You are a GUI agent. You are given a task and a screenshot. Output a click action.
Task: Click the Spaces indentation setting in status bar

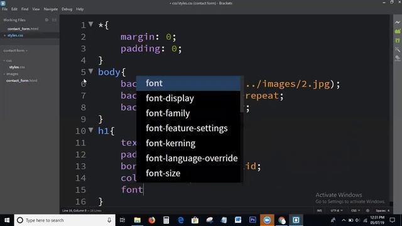pos(383,210)
